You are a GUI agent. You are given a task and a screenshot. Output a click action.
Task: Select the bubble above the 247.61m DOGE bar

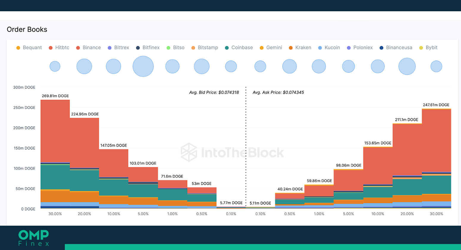click(x=436, y=66)
